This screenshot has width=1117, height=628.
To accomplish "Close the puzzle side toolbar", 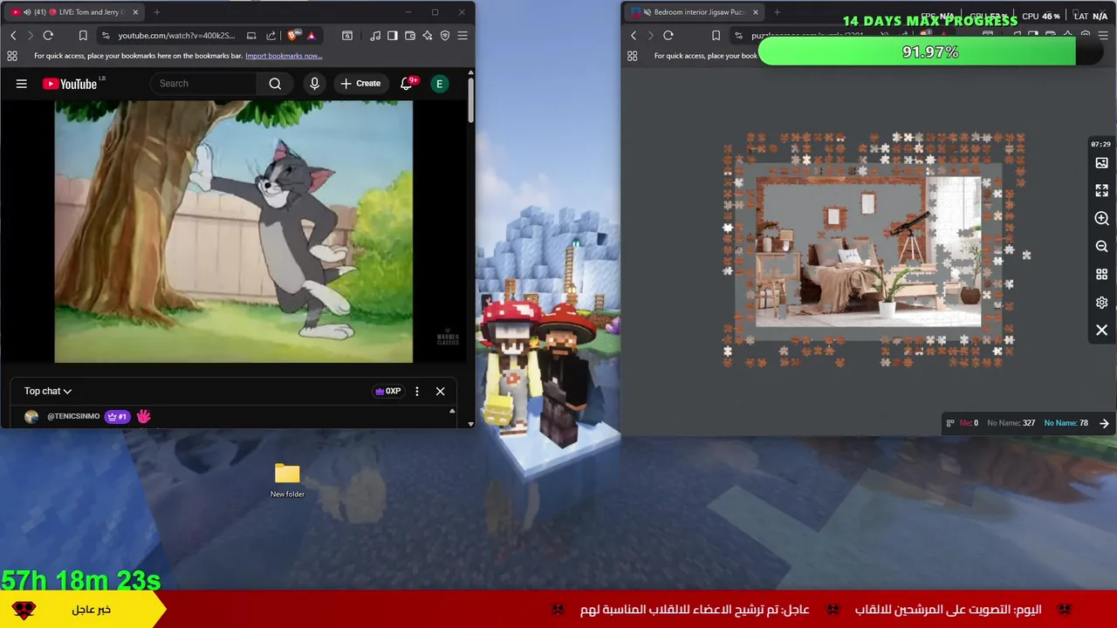I will coord(1101,331).
